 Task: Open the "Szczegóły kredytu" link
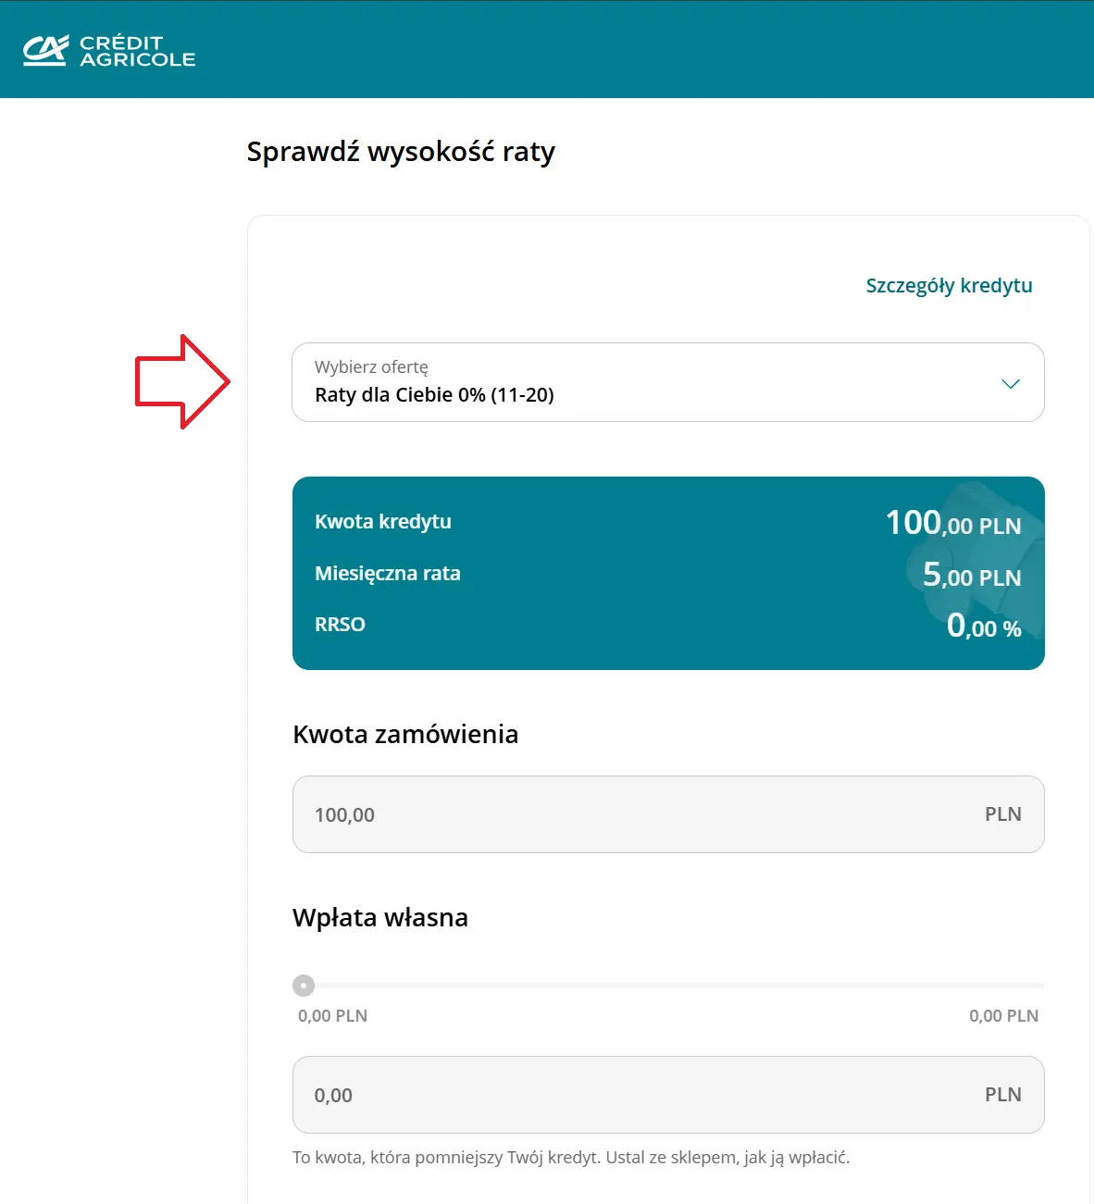(949, 286)
